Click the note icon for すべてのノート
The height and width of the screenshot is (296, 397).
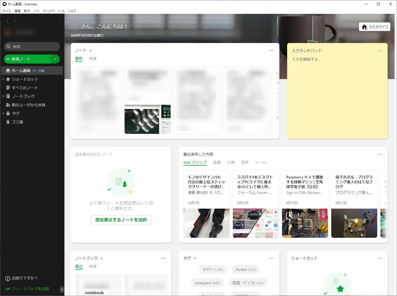[8, 88]
